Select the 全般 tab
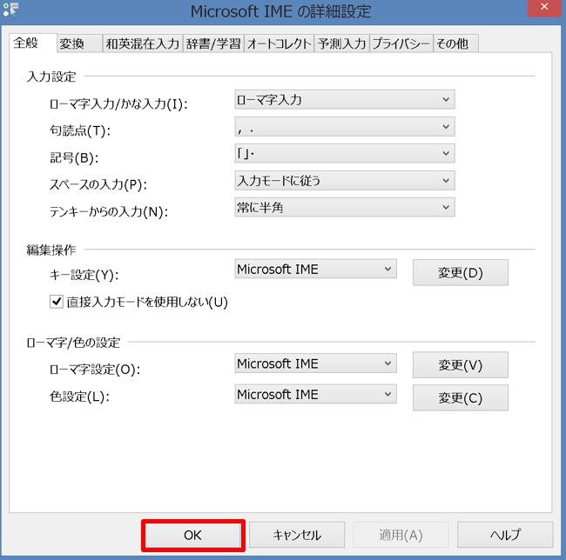 [x=32, y=43]
